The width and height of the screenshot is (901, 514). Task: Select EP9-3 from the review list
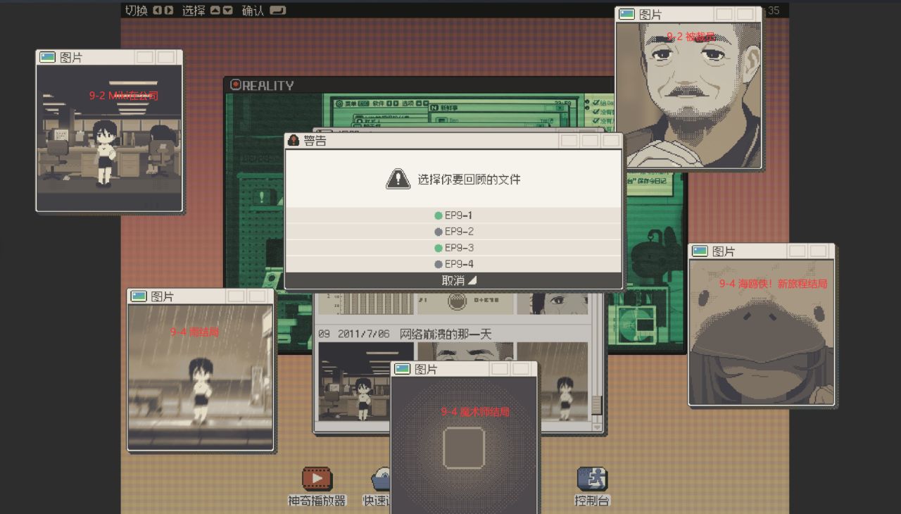453,248
